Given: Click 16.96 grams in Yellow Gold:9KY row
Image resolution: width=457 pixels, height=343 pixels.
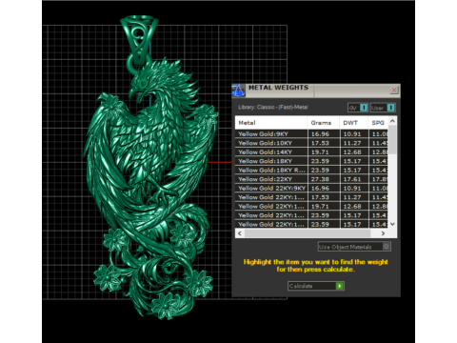Looking at the screenshot, I should (x=320, y=134).
